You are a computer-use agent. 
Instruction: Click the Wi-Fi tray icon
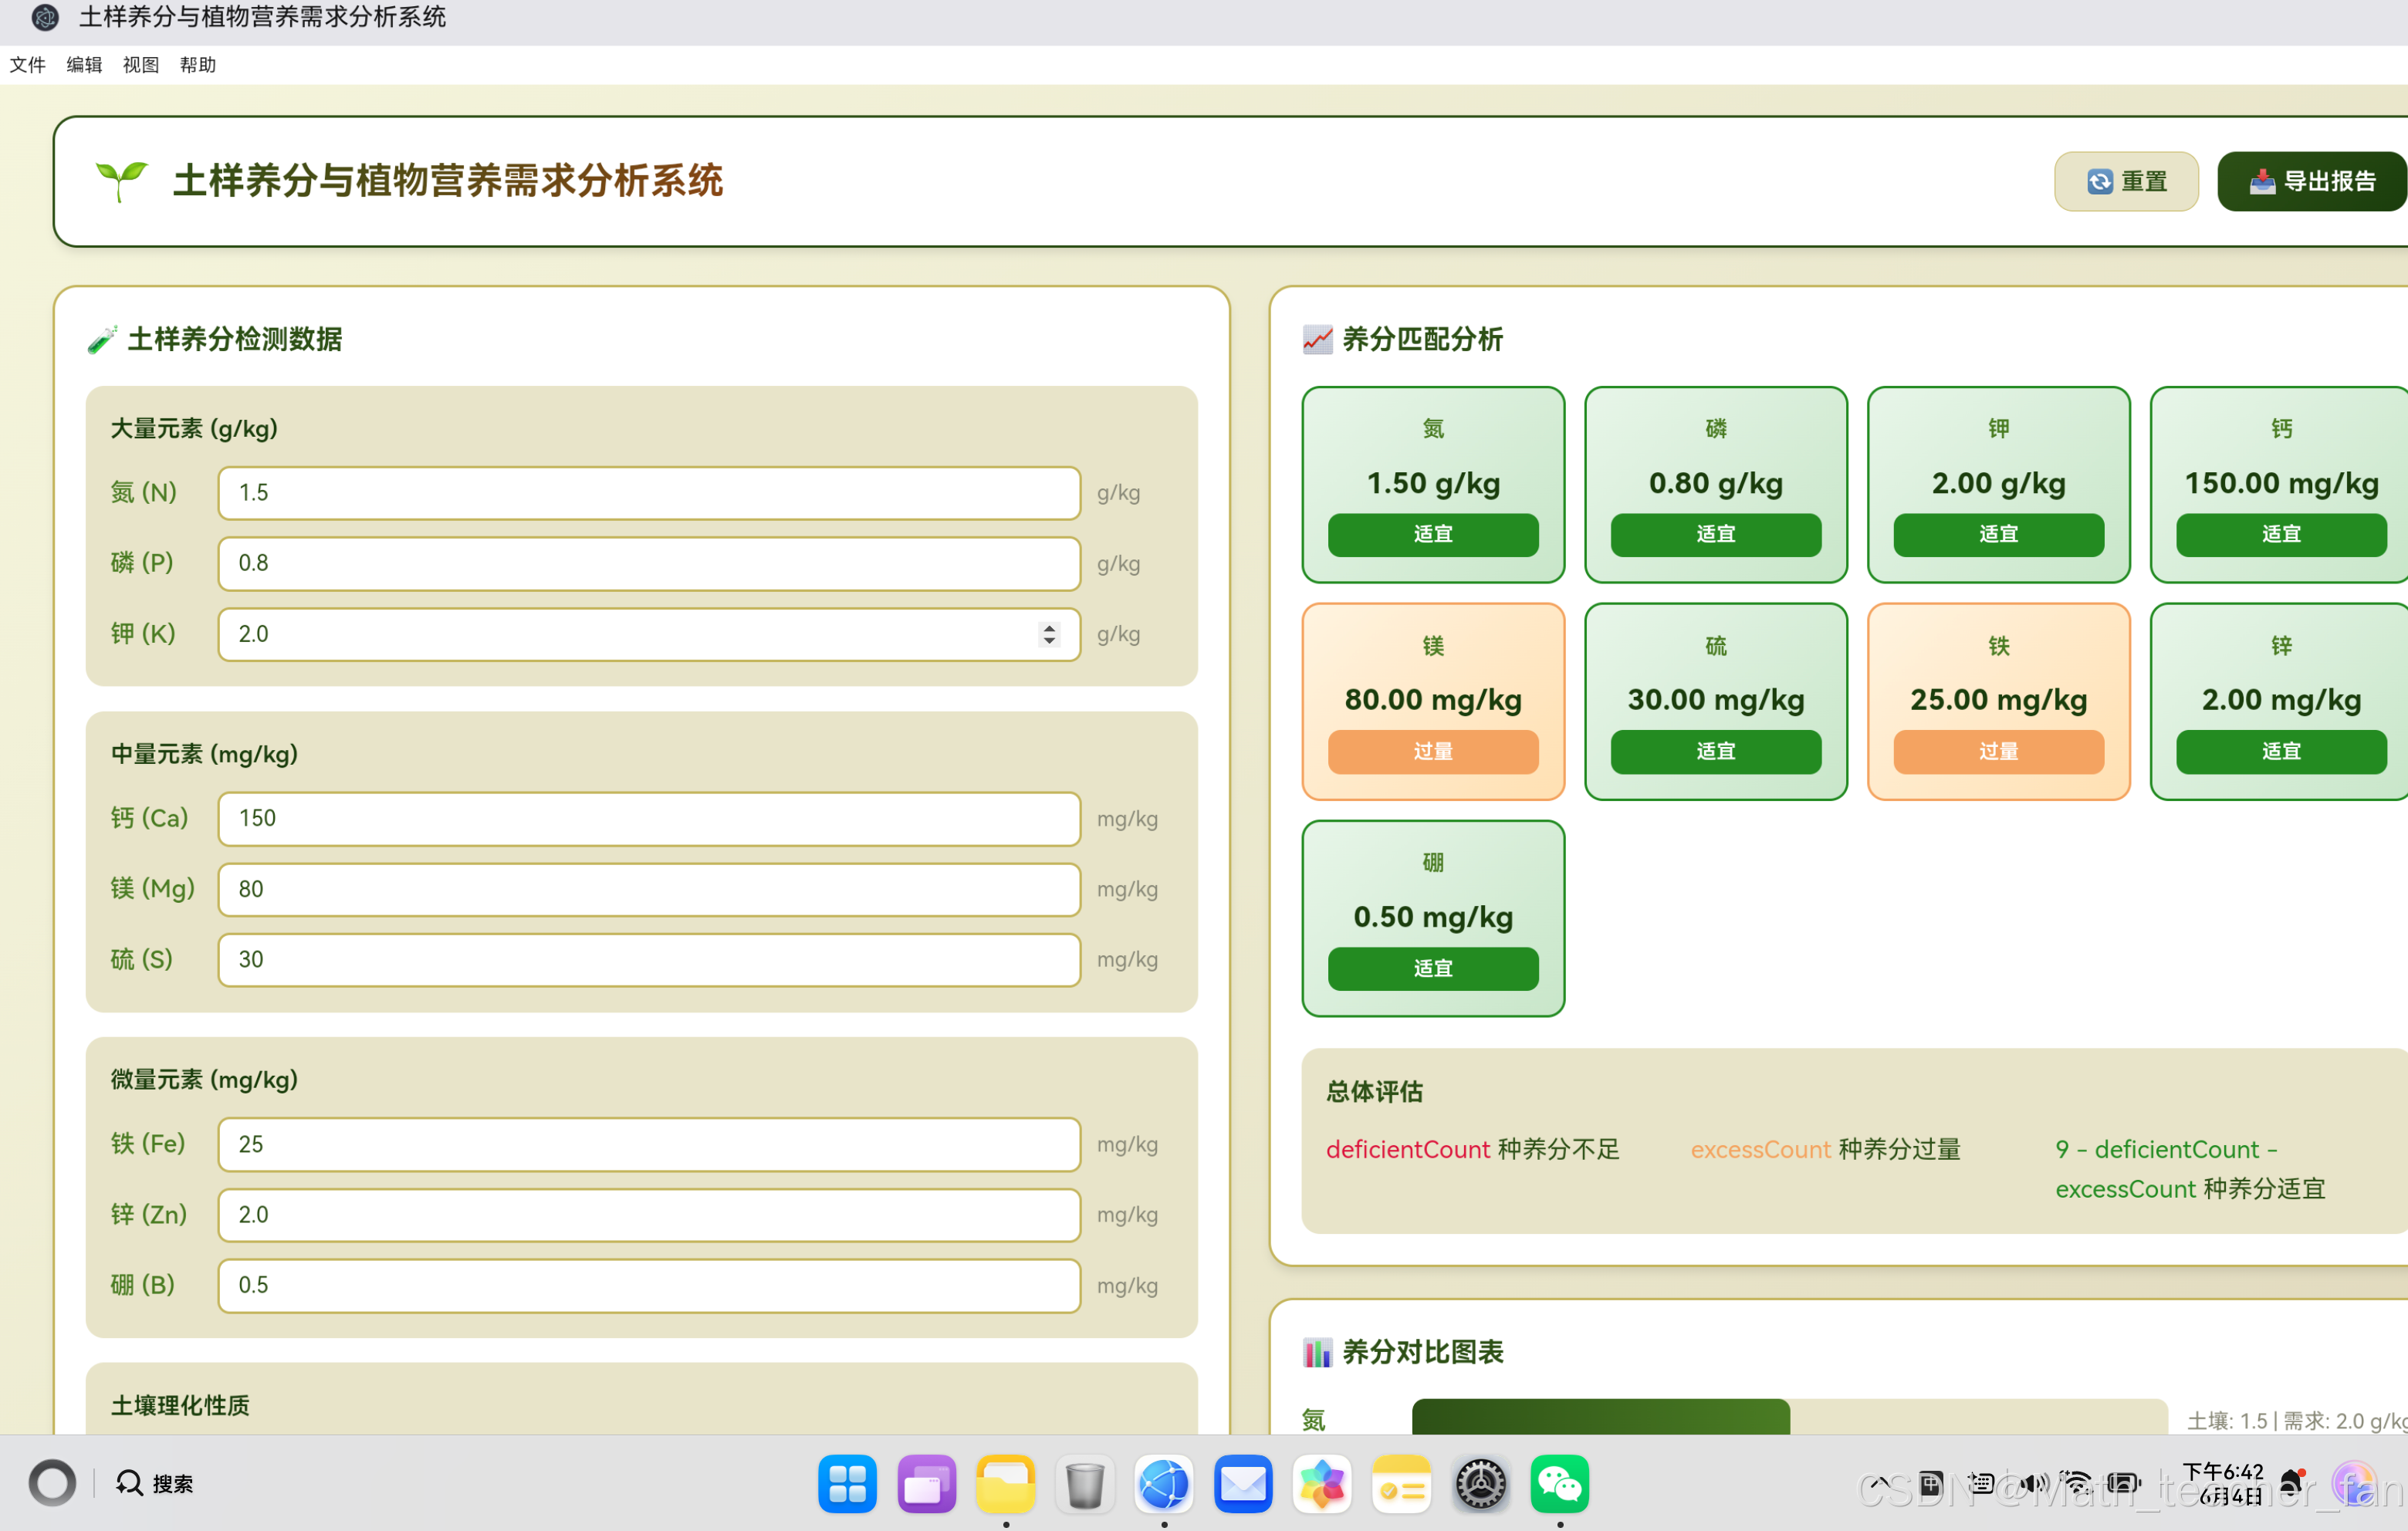click(2077, 1483)
